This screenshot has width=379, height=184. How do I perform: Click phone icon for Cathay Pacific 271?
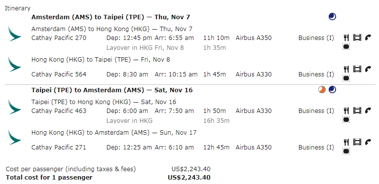point(368,142)
